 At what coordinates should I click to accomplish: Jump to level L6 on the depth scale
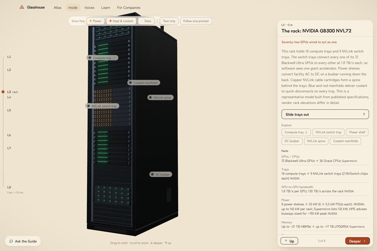(9, 135)
